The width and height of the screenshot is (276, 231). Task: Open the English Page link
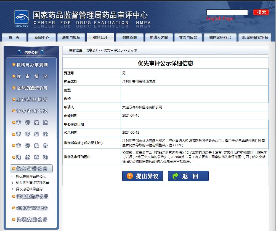pos(220,19)
